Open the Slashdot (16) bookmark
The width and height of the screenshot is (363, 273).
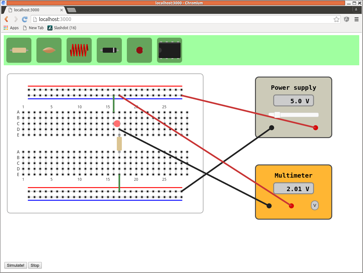pos(62,28)
